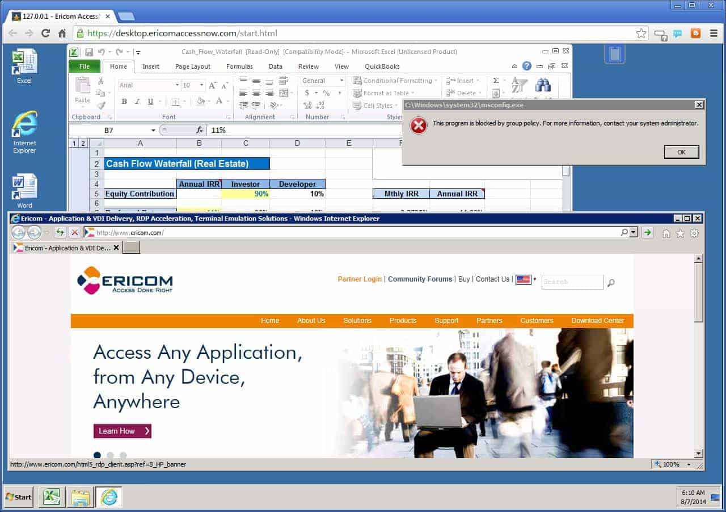Image resolution: width=726 pixels, height=512 pixels.
Task: Click the IE Stop red X icon
Action: (x=75, y=232)
